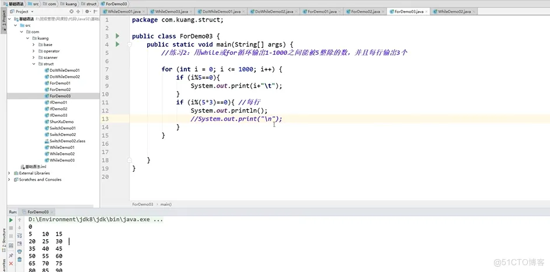Viewport: 550px width, 272px height.
Task: Place cursor on line 13 commented code
Action: pyautogui.click(x=236, y=119)
